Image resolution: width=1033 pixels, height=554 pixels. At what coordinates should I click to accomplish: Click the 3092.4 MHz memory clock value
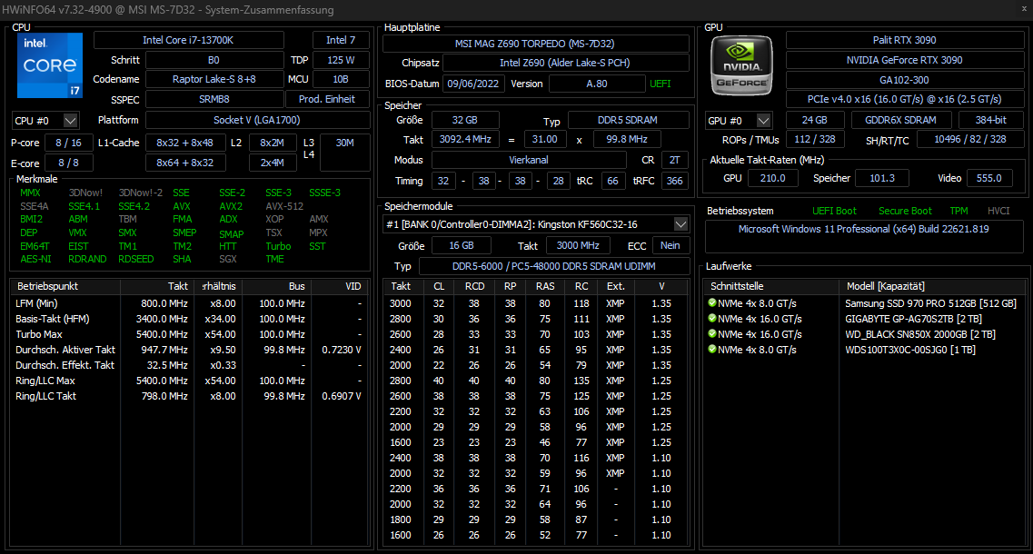(x=465, y=140)
